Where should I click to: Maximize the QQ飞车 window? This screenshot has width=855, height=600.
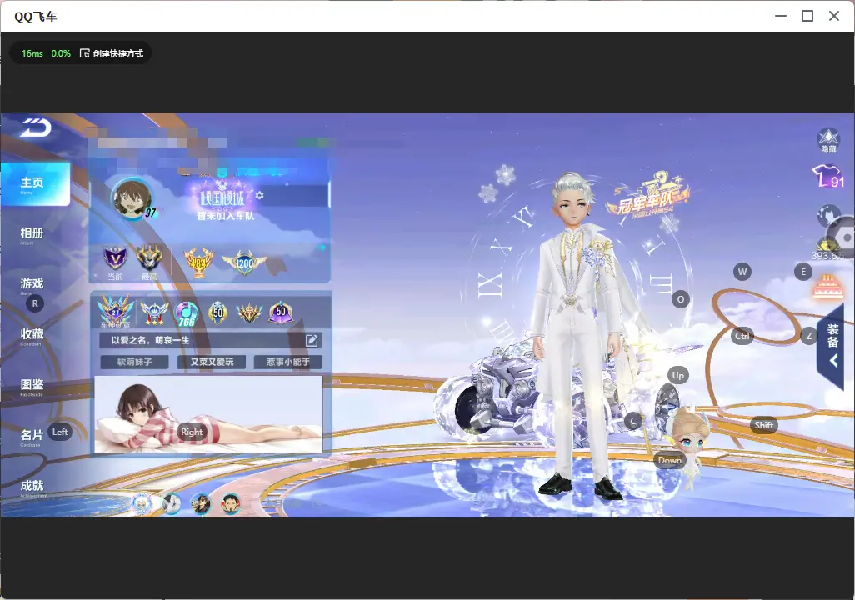coord(807,16)
